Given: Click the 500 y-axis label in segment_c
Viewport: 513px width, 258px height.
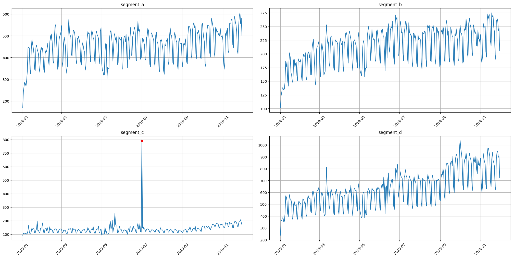Looking at the screenshot, I should (x=6, y=180).
